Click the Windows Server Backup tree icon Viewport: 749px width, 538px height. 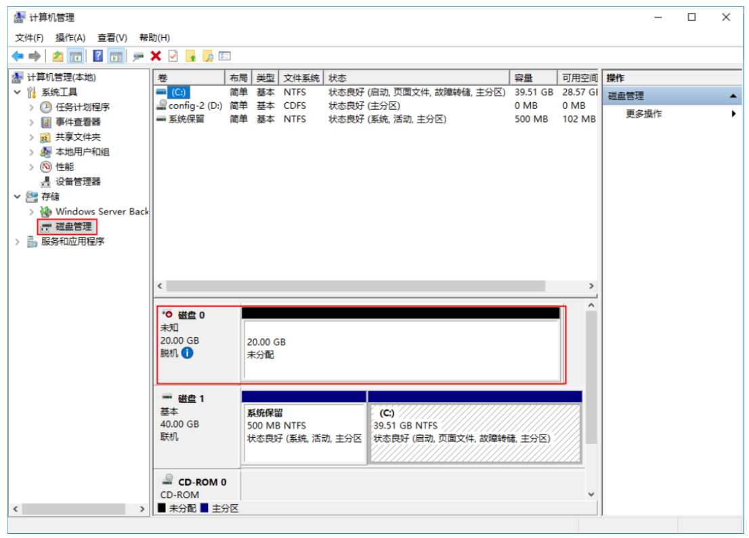[x=46, y=211]
